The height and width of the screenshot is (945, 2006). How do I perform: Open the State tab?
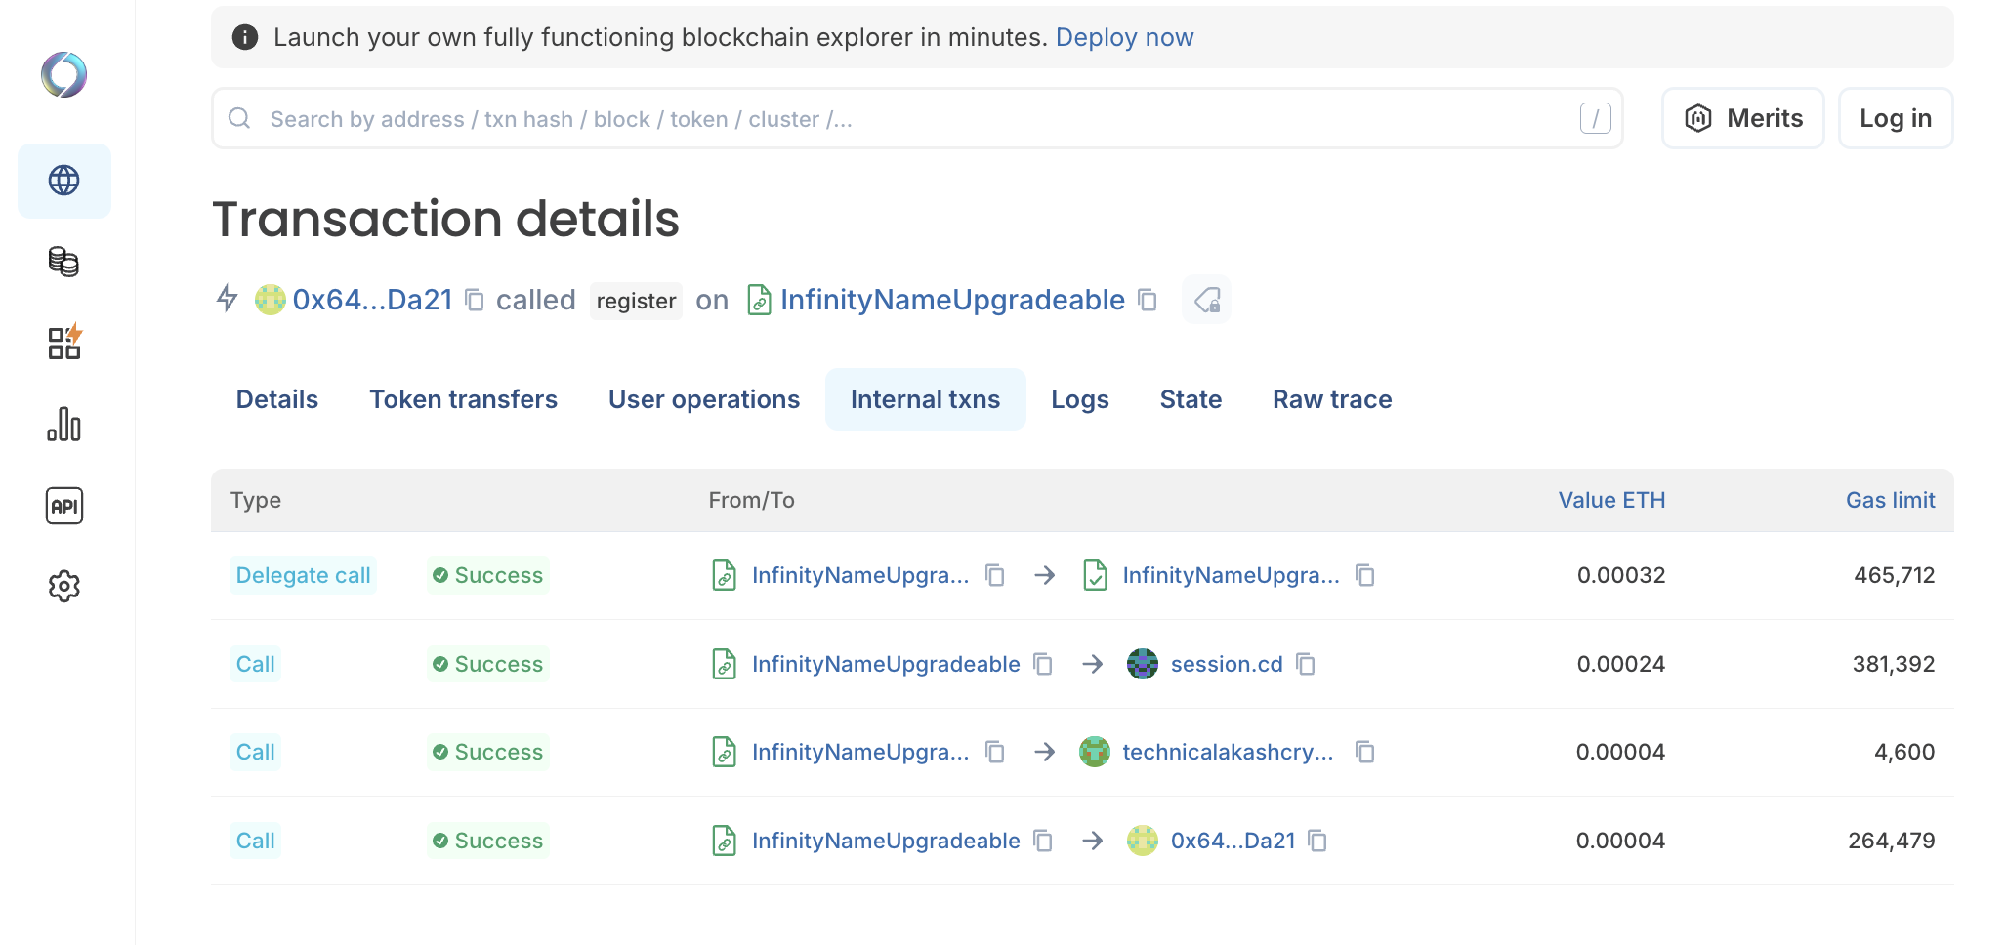(x=1191, y=399)
